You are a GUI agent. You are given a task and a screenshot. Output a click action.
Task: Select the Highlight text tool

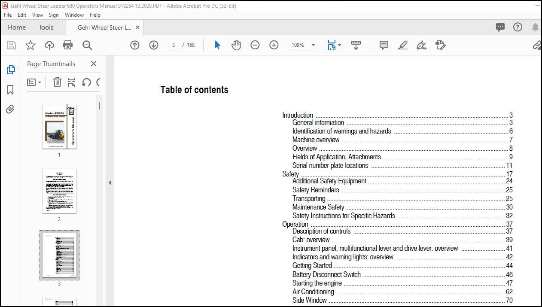click(402, 45)
